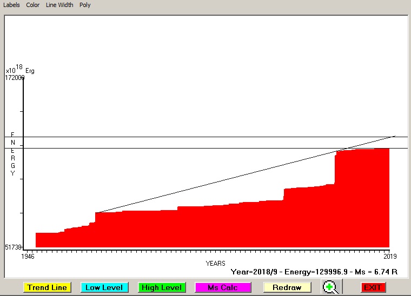Open the Color menu
This screenshot has height=296, width=411.
click(33, 5)
